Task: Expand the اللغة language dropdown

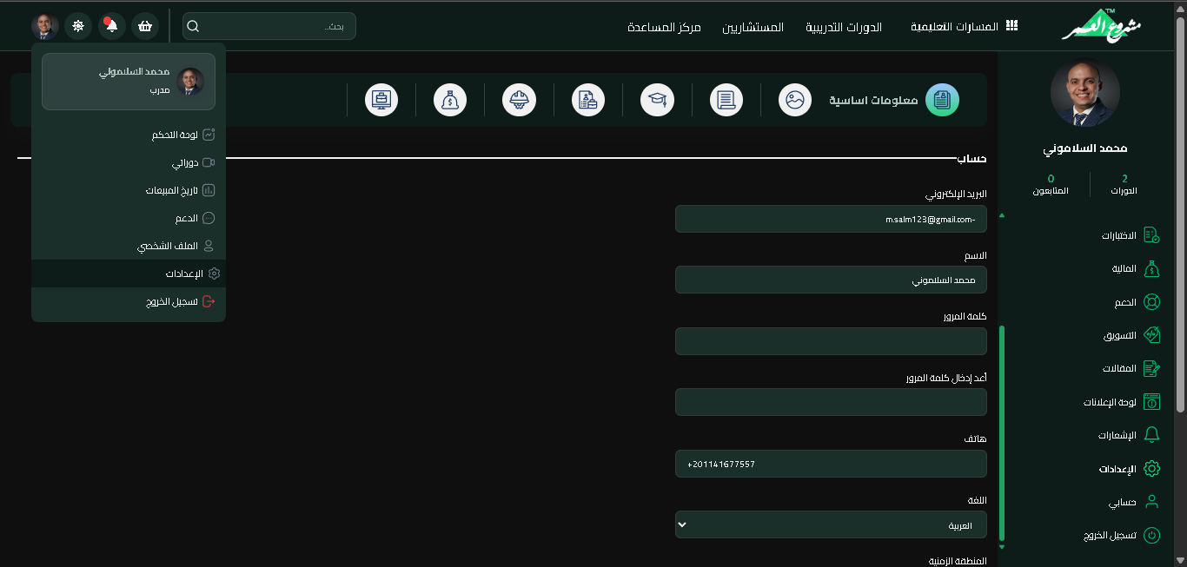Action: click(831, 524)
